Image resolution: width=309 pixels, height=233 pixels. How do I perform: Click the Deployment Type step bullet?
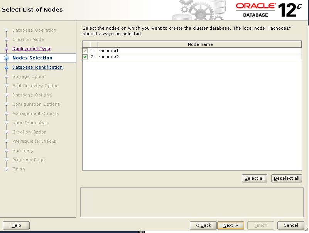coord(6,49)
